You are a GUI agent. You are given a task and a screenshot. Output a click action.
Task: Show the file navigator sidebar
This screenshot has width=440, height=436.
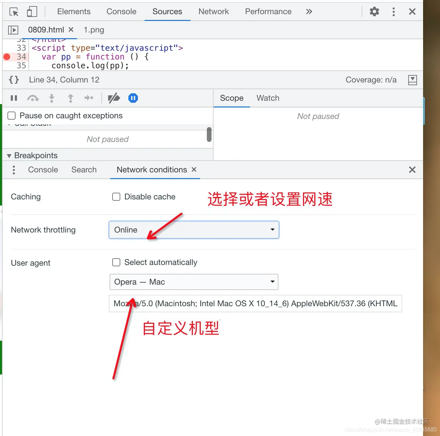pos(13,30)
